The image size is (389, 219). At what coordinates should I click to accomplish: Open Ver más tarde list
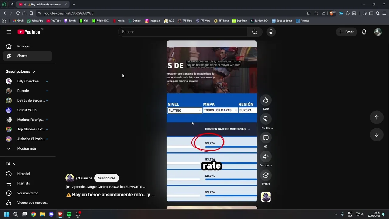coord(28,193)
